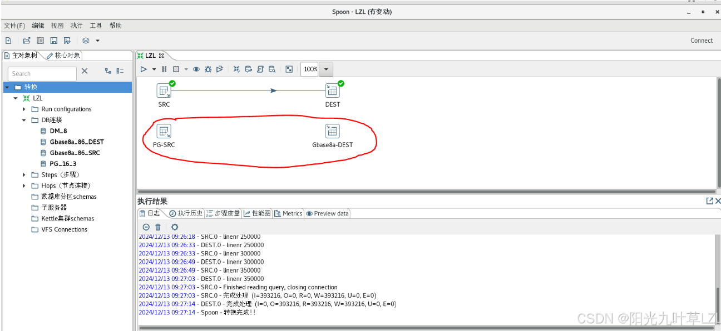Select the PG-SRC step on canvas

pos(164,131)
